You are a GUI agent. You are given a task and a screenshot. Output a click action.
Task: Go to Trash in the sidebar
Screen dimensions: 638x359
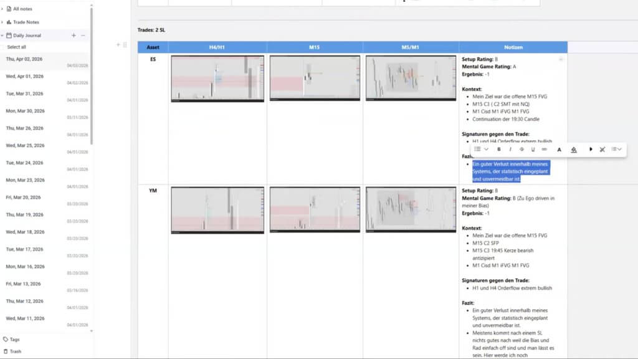click(x=15, y=352)
